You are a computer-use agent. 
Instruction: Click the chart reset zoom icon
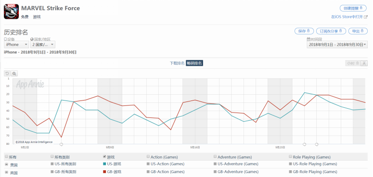[x=7, y=74]
